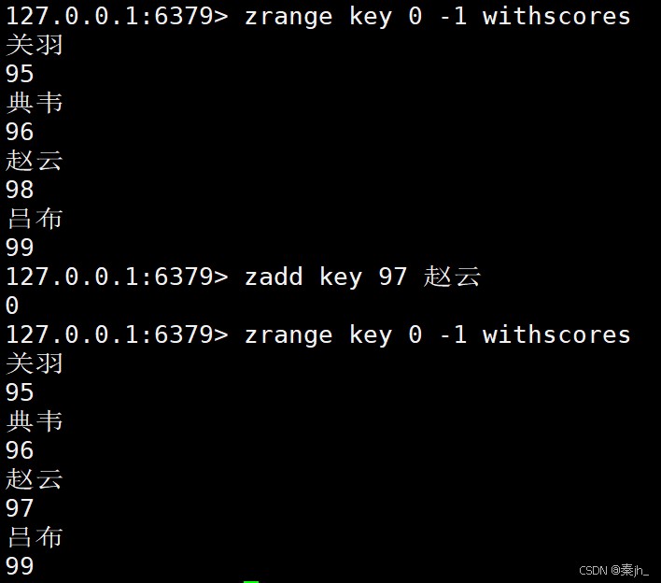The image size is (661, 583).
Task: Click the 赵云 argument in the zadd command
Action: pos(453,277)
